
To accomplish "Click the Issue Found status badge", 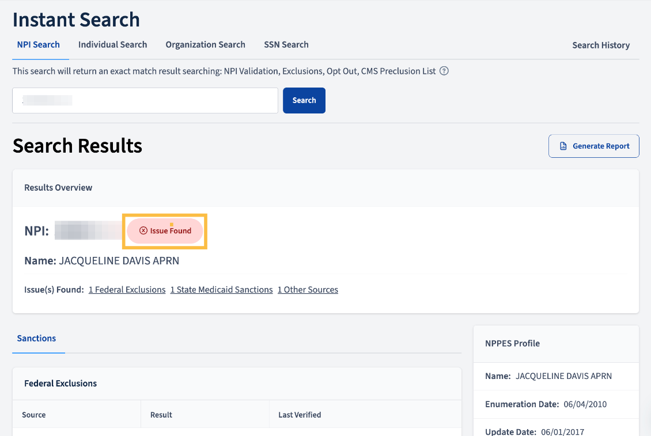I will pyautogui.click(x=165, y=231).
